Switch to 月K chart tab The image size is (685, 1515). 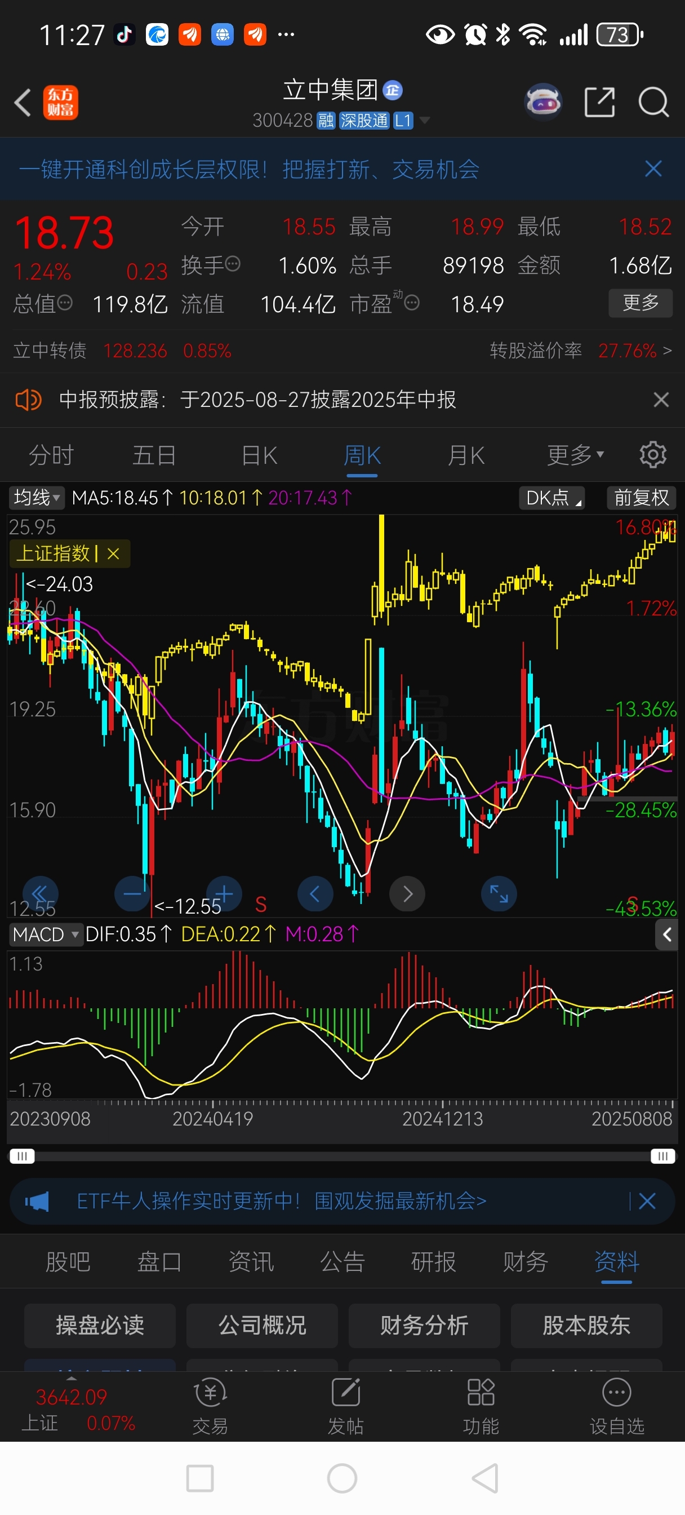pyautogui.click(x=466, y=455)
